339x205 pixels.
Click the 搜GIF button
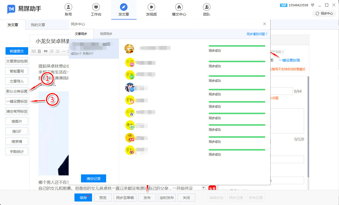[17, 131]
